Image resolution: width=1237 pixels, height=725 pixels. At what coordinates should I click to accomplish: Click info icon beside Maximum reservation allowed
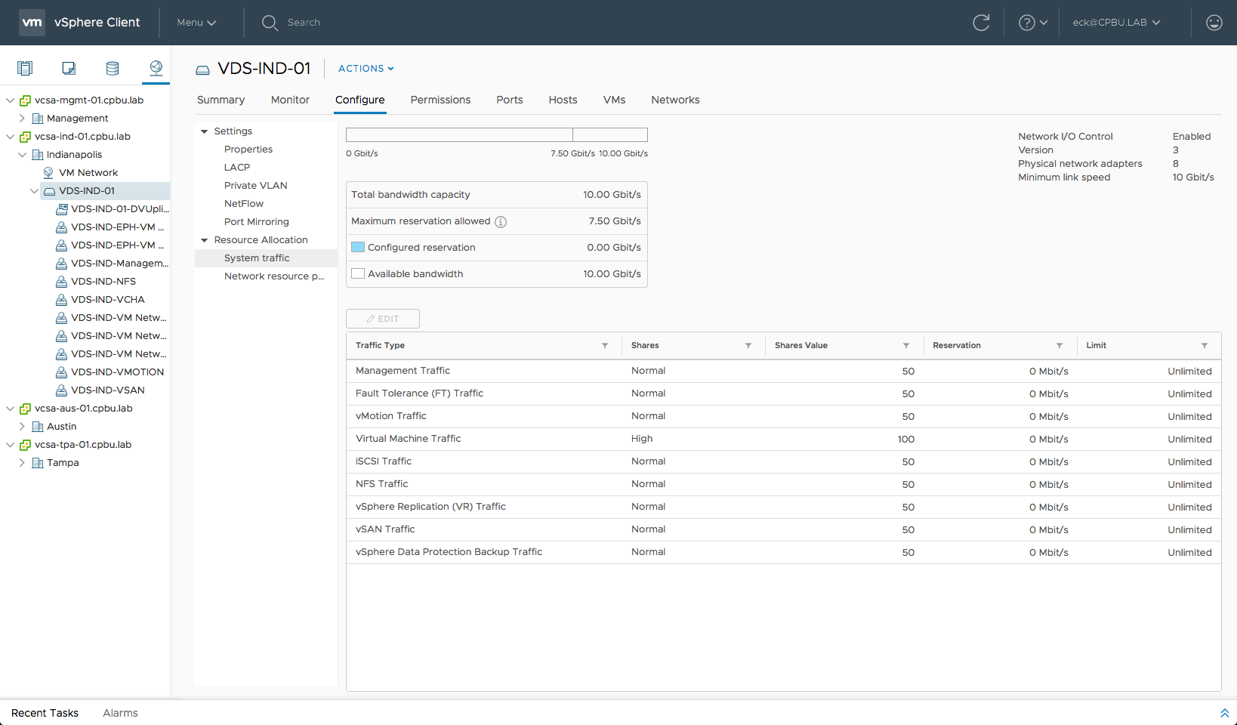[501, 222]
